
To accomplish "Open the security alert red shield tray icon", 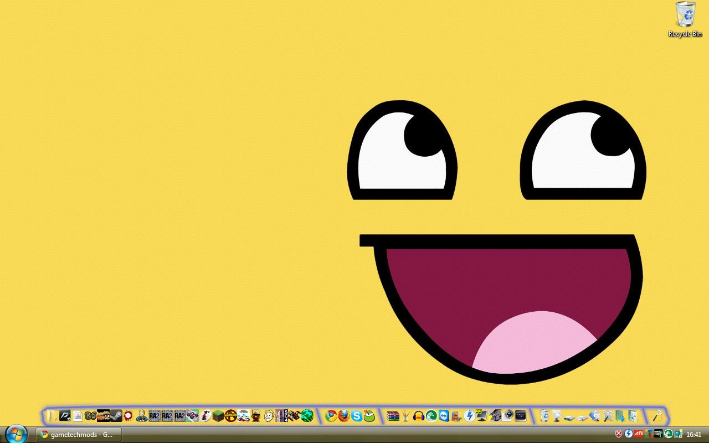I will (x=619, y=434).
